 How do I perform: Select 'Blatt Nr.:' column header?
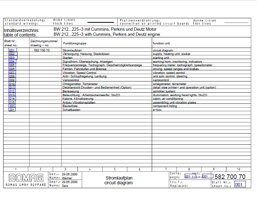pyautogui.click(x=10, y=41)
